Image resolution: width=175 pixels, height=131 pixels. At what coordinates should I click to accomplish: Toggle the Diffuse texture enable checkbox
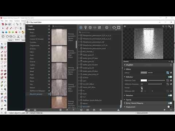171,72
